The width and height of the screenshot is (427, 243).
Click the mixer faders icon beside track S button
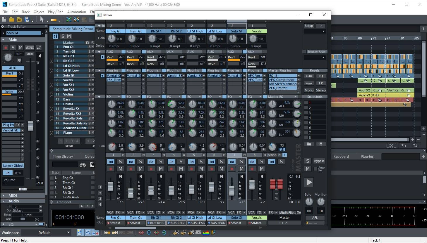pyautogui.click(x=55, y=36)
